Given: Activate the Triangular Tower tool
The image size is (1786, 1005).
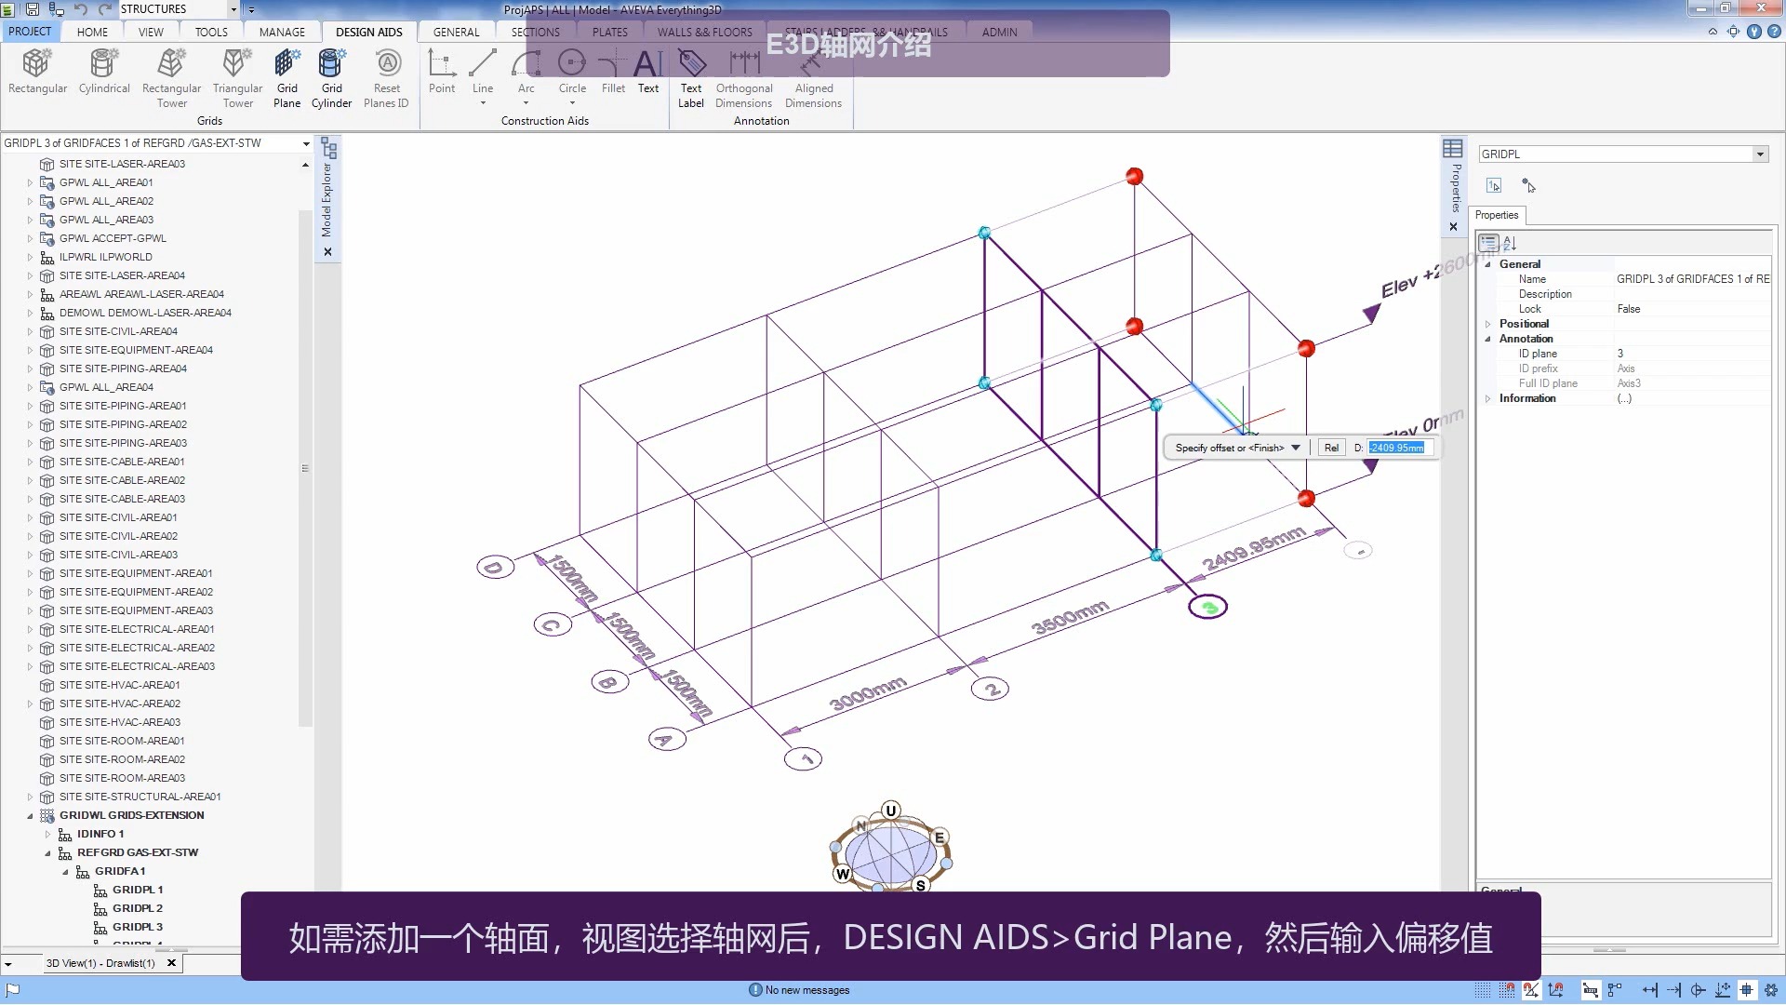Looking at the screenshot, I should click(237, 74).
